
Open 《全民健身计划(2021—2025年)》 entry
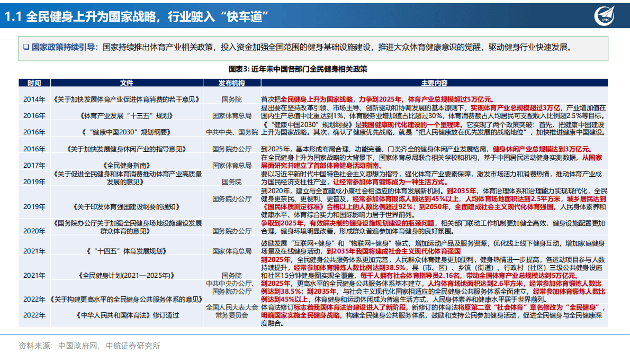pyautogui.click(x=127, y=275)
